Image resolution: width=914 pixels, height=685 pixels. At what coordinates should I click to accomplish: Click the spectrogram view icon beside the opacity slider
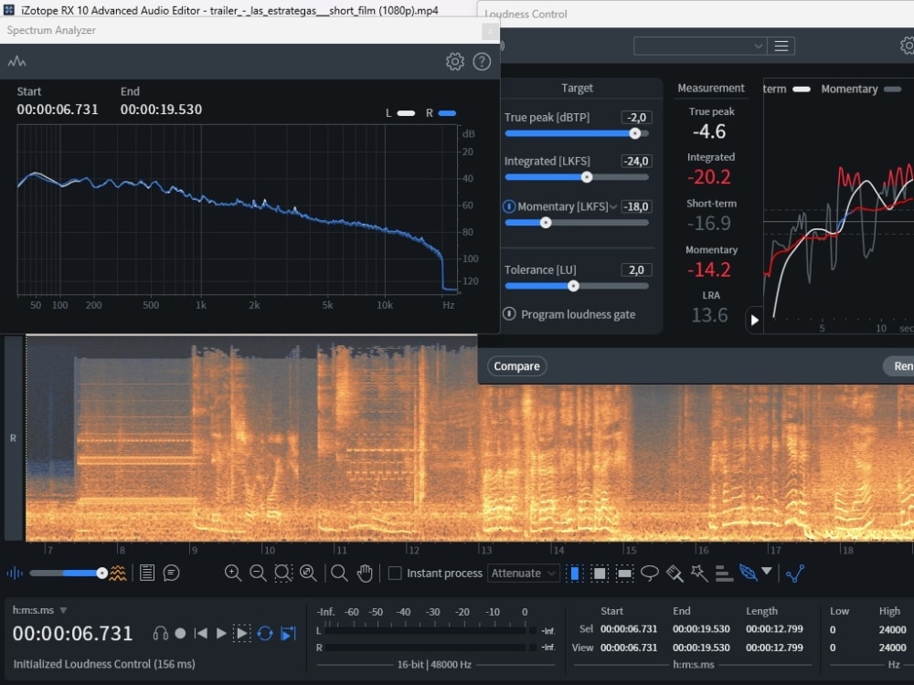118,574
